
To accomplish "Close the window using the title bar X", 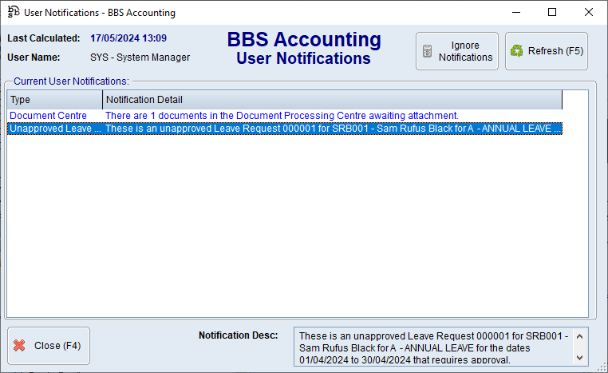I will [589, 12].
